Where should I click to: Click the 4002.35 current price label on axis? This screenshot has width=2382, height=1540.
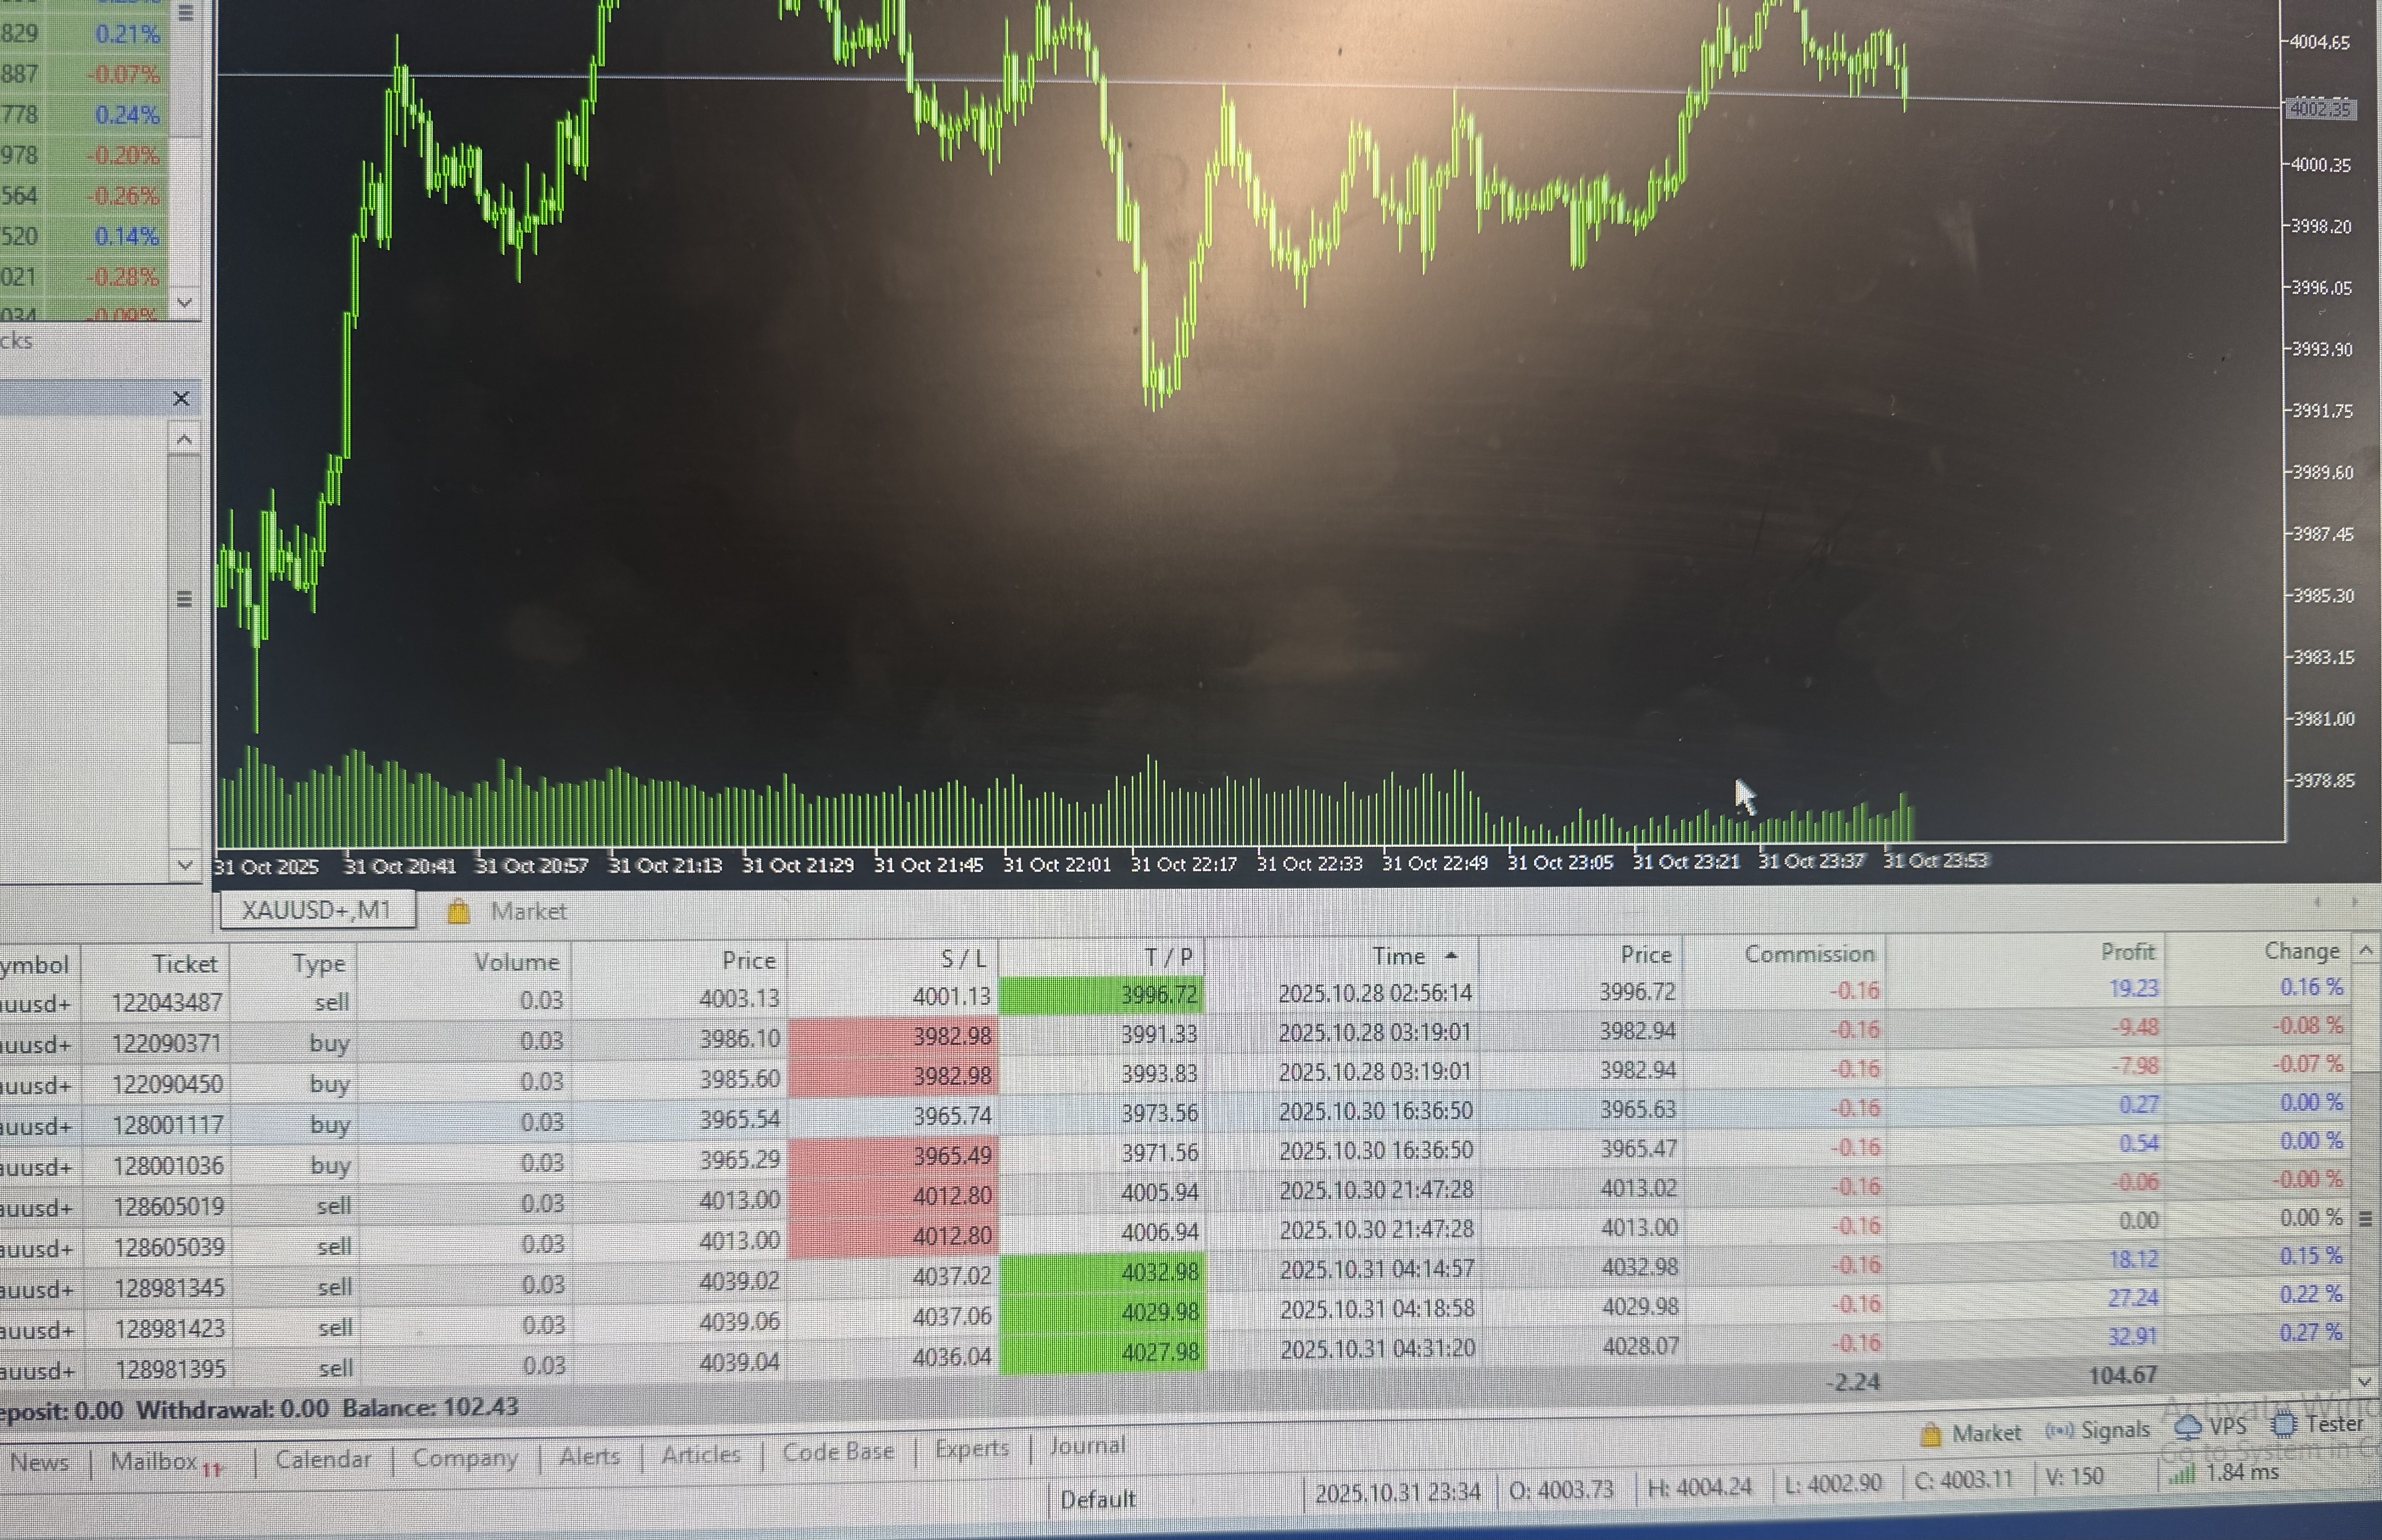2319,108
